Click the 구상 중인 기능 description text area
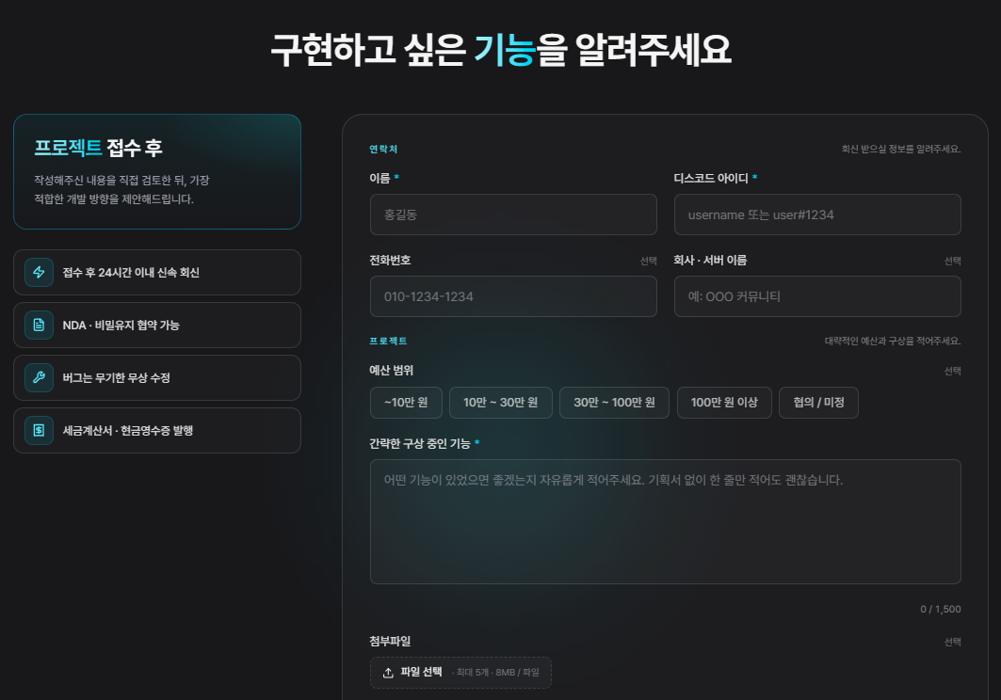The width and height of the screenshot is (1001, 700). coord(665,521)
